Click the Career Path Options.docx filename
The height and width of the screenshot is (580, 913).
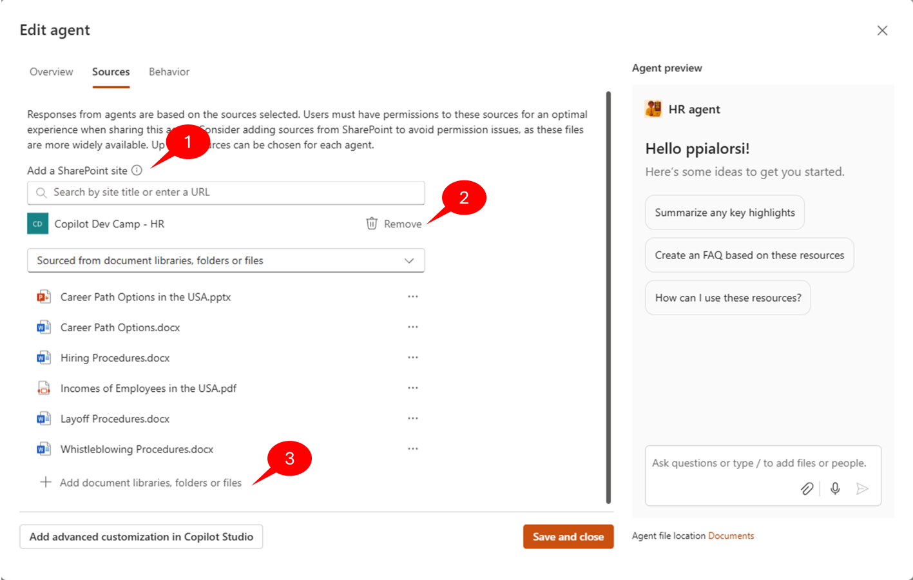point(120,327)
